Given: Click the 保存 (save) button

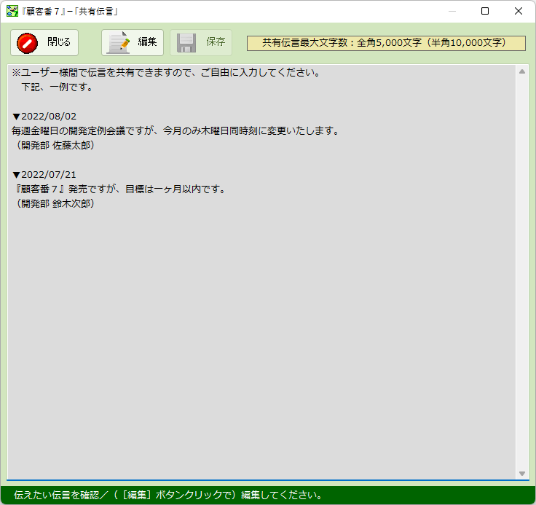Looking at the screenshot, I should click(201, 42).
